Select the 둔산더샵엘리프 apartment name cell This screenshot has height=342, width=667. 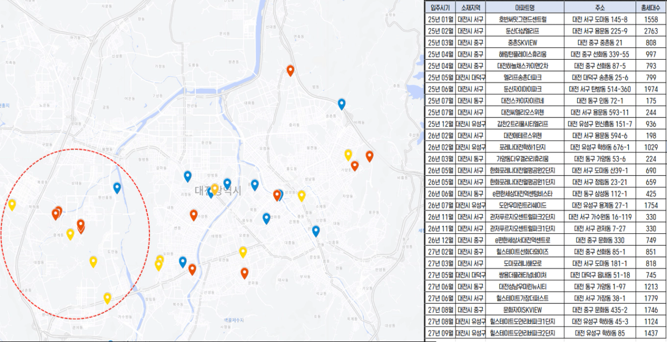click(x=525, y=31)
